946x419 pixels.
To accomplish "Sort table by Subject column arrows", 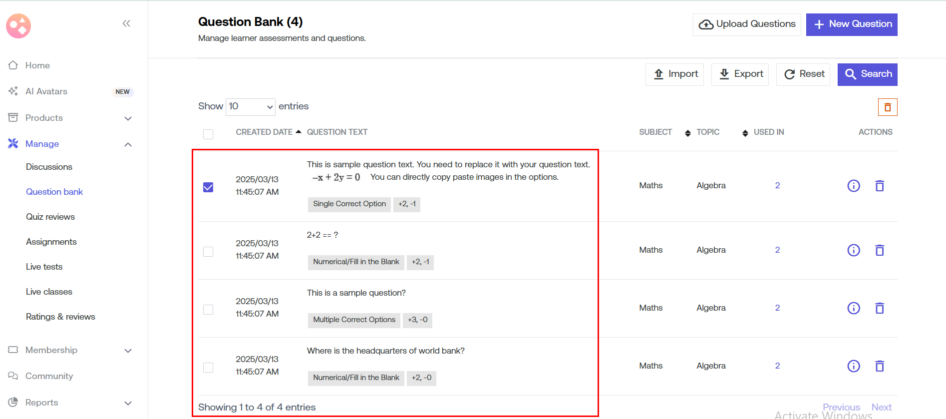I will pyautogui.click(x=687, y=133).
